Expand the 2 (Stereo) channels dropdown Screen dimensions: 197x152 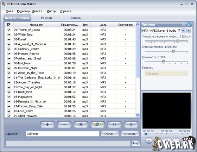[x=185, y=74]
